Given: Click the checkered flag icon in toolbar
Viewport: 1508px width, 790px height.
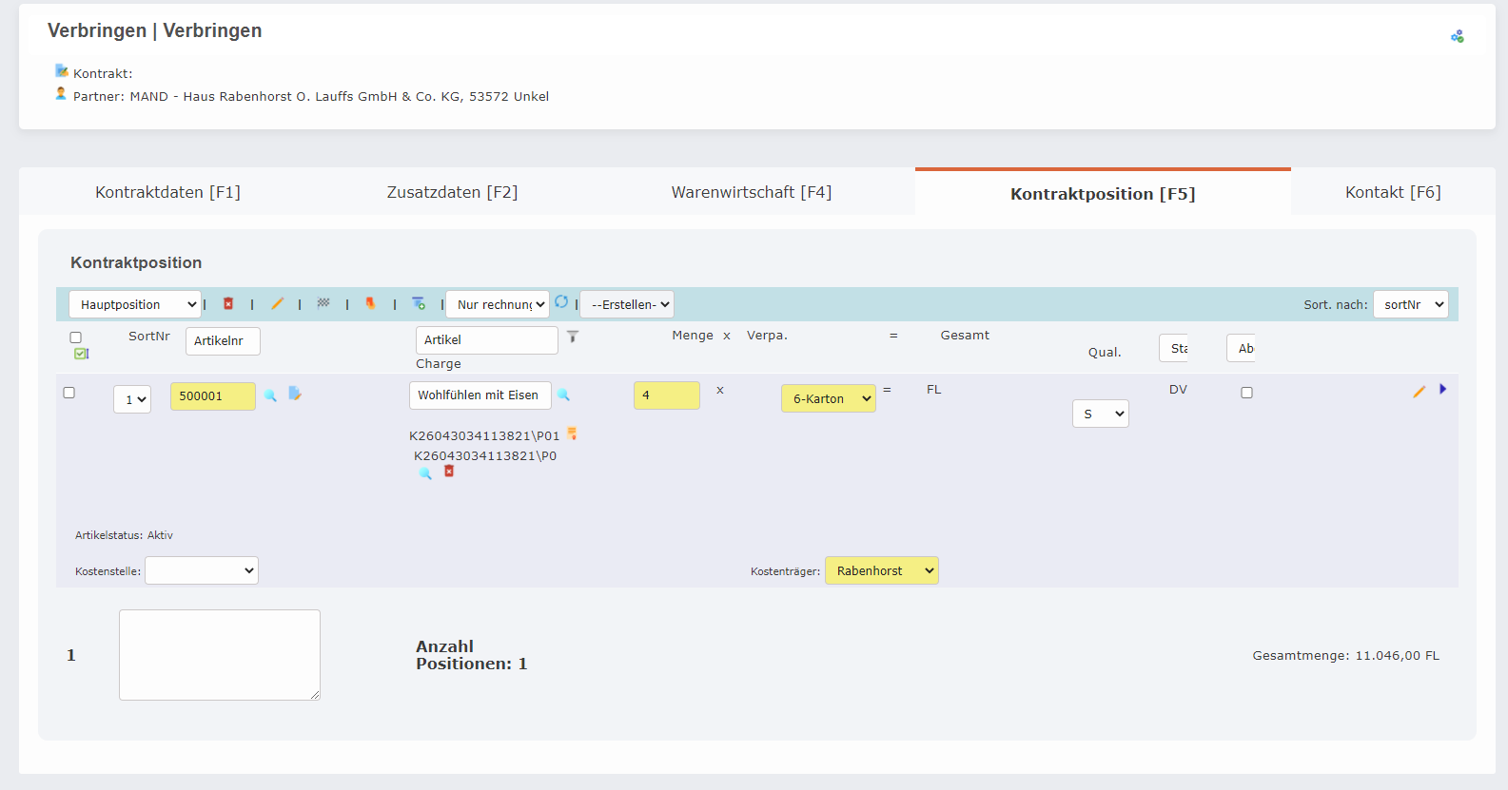Looking at the screenshot, I should point(323,303).
